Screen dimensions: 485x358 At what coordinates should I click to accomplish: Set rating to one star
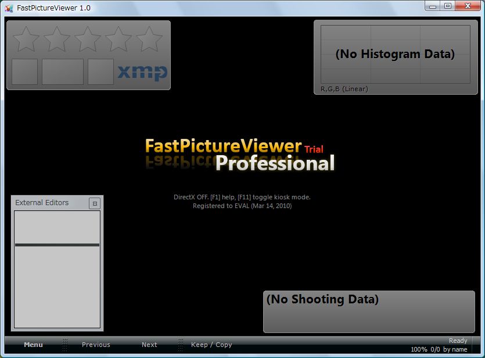coord(26,39)
